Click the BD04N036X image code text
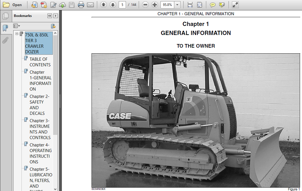This screenshot has height=191, width=302. pyautogui.click(x=98, y=189)
